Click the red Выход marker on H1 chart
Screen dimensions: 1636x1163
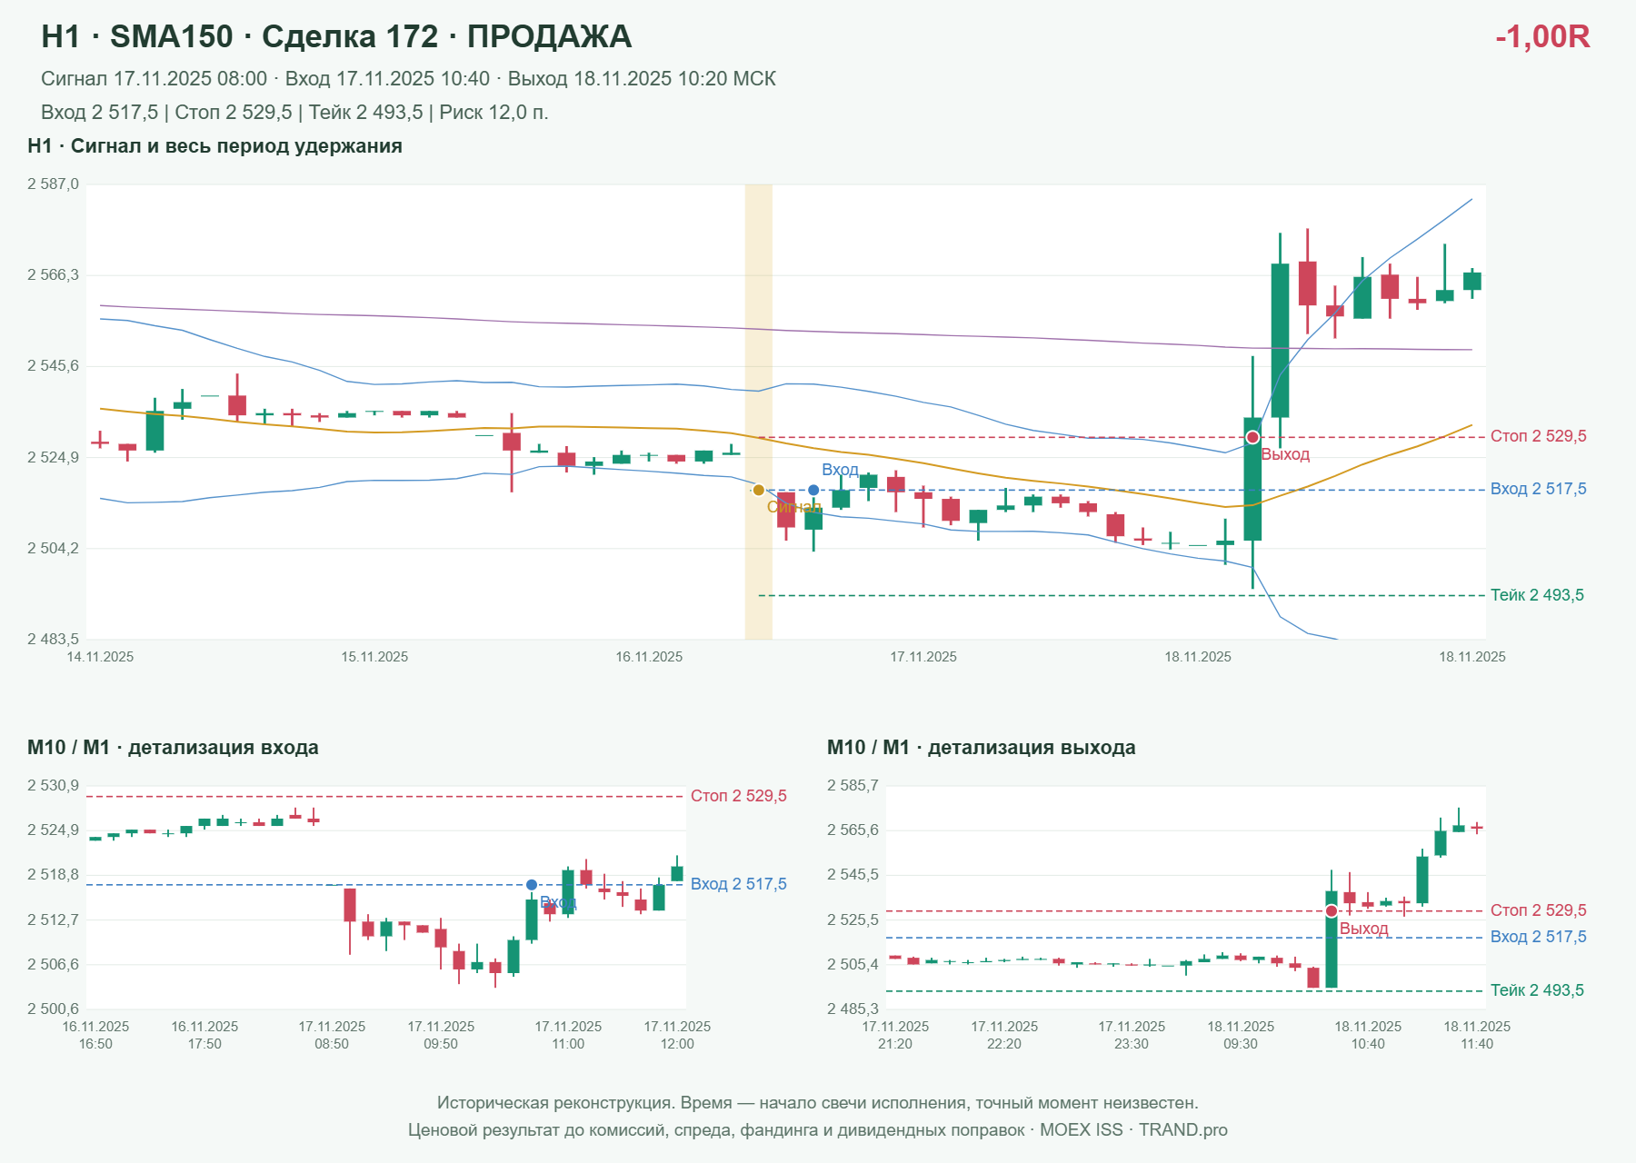1252,438
